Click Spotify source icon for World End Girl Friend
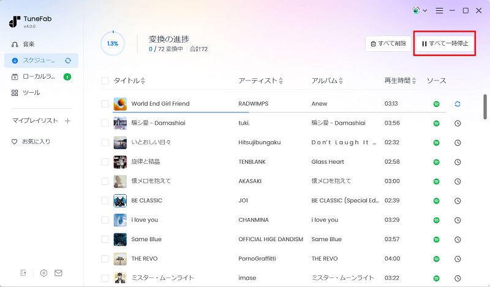The height and width of the screenshot is (287, 490). (x=437, y=104)
